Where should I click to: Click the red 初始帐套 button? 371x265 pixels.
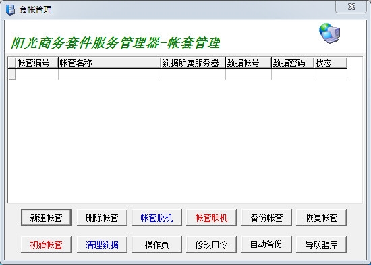(46, 244)
